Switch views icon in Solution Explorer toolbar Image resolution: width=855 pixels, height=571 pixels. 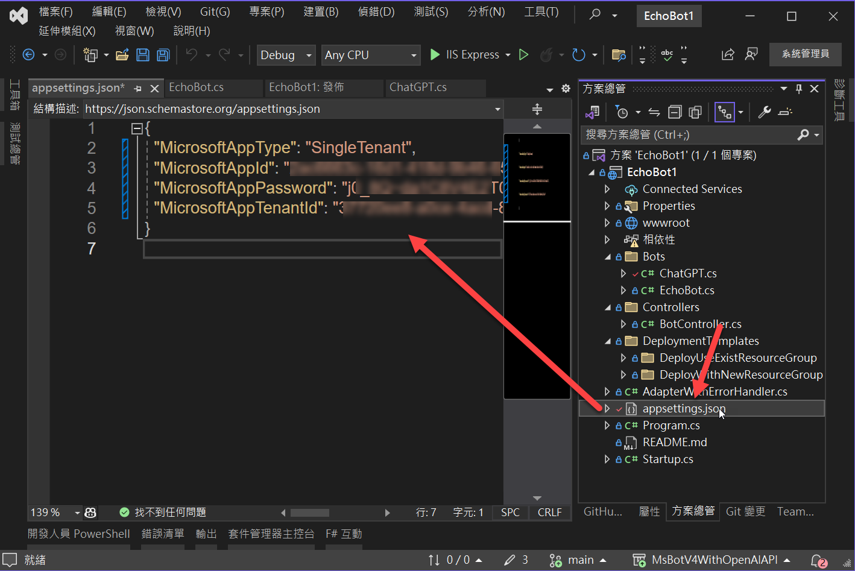click(592, 112)
